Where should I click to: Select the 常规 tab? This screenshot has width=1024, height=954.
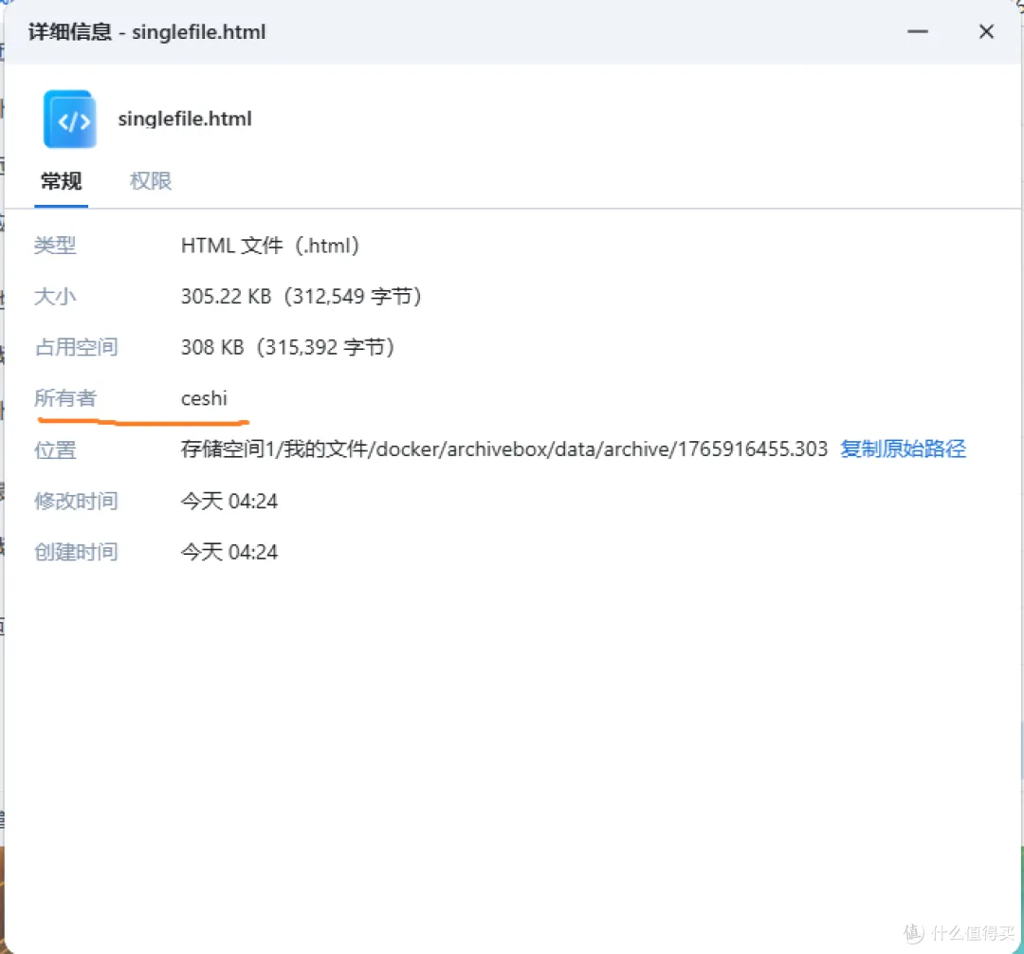(61, 181)
